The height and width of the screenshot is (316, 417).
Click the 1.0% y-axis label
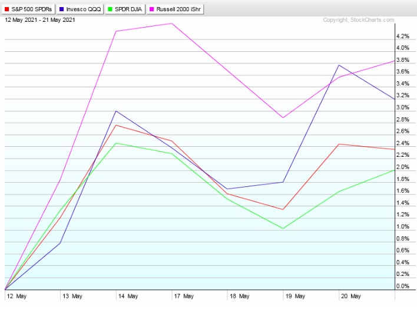pyautogui.click(x=403, y=226)
